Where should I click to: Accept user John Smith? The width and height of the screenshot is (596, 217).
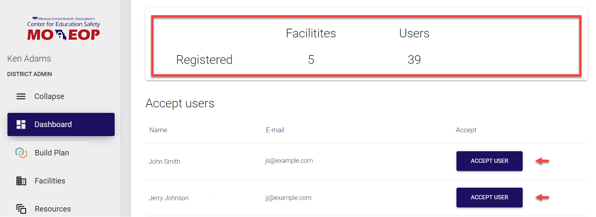click(x=489, y=161)
